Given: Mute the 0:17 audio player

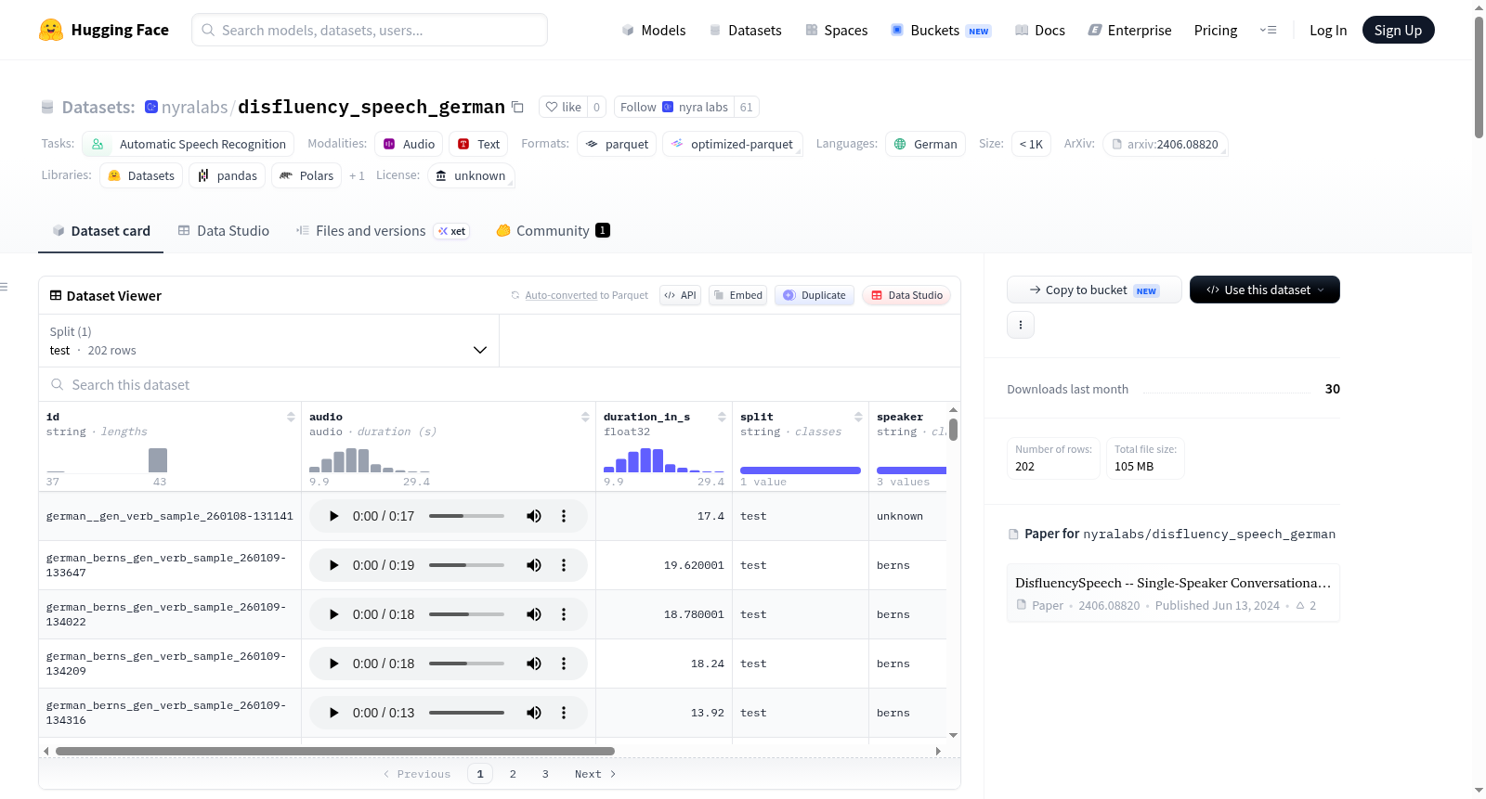Looking at the screenshot, I should pyautogui.click(x=534, y=516).
